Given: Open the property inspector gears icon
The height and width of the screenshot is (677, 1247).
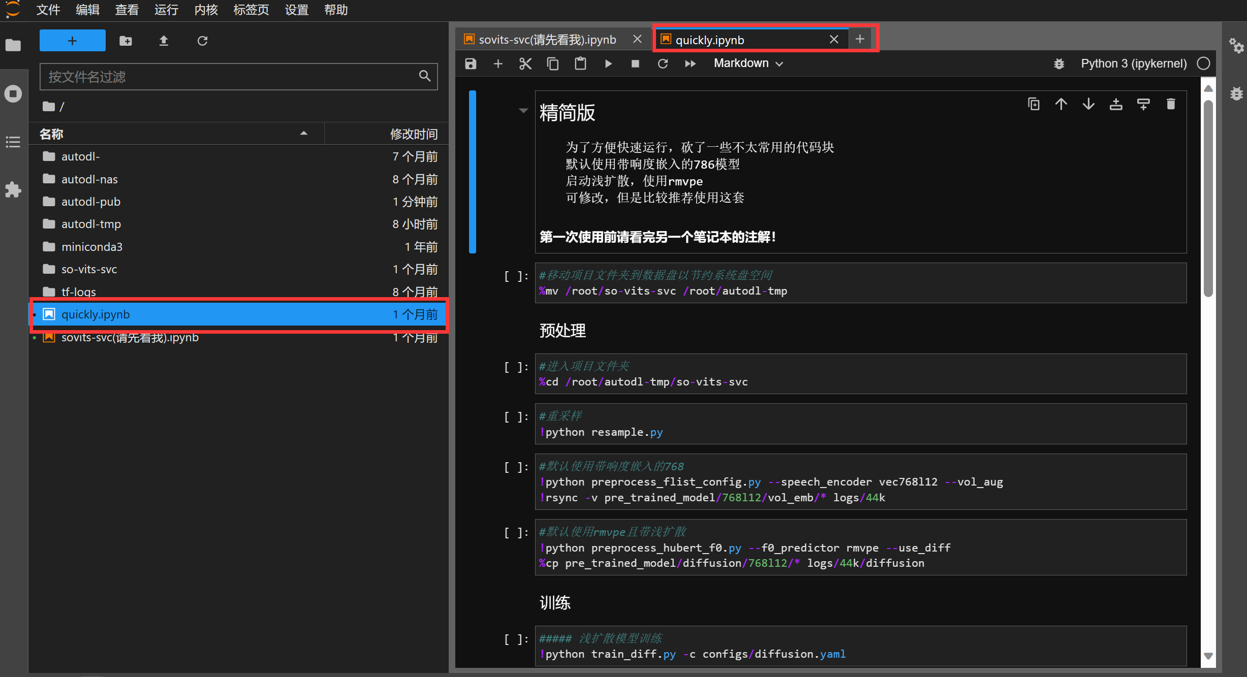Looking at the screenshot, I should coord(1236,46).
